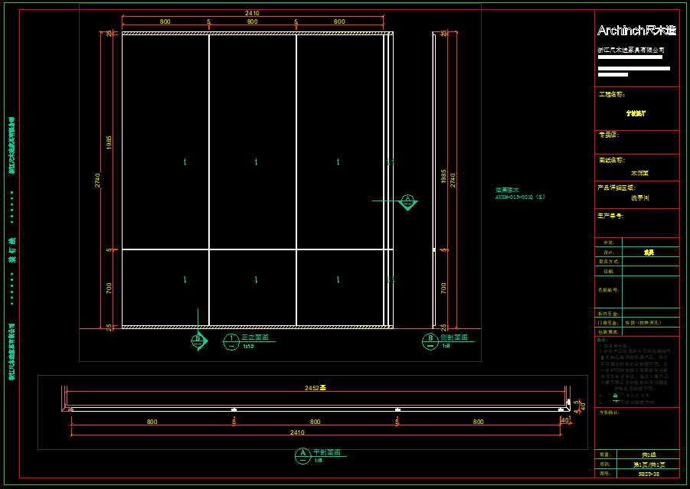The height and width of the screenshot is (489, 690).
Task: Click the 客供 door hardware cell
Action: click(x=648, y=323)
